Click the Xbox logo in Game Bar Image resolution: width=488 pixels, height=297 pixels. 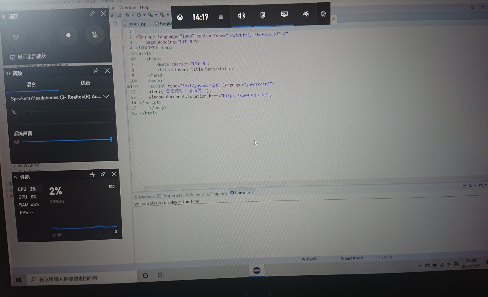pos(180,18)
